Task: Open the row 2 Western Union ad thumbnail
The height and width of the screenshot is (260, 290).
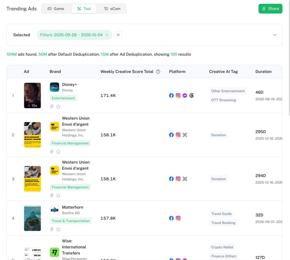Action: [x=32, y=135]
